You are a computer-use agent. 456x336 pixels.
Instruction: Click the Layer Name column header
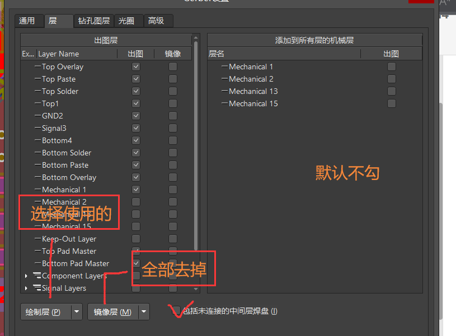click(x=77, y=54)
